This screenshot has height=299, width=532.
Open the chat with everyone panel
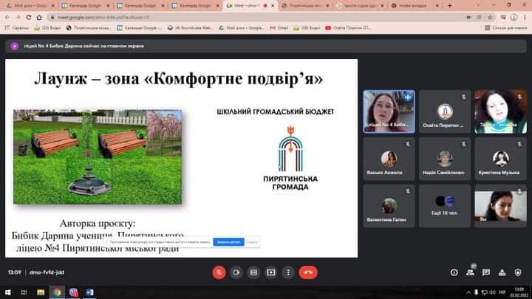coord(487,272)
